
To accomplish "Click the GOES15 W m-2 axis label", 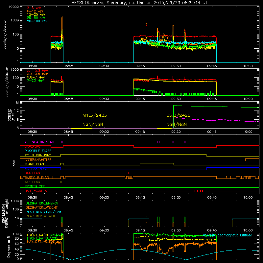I will pos(11,115).
